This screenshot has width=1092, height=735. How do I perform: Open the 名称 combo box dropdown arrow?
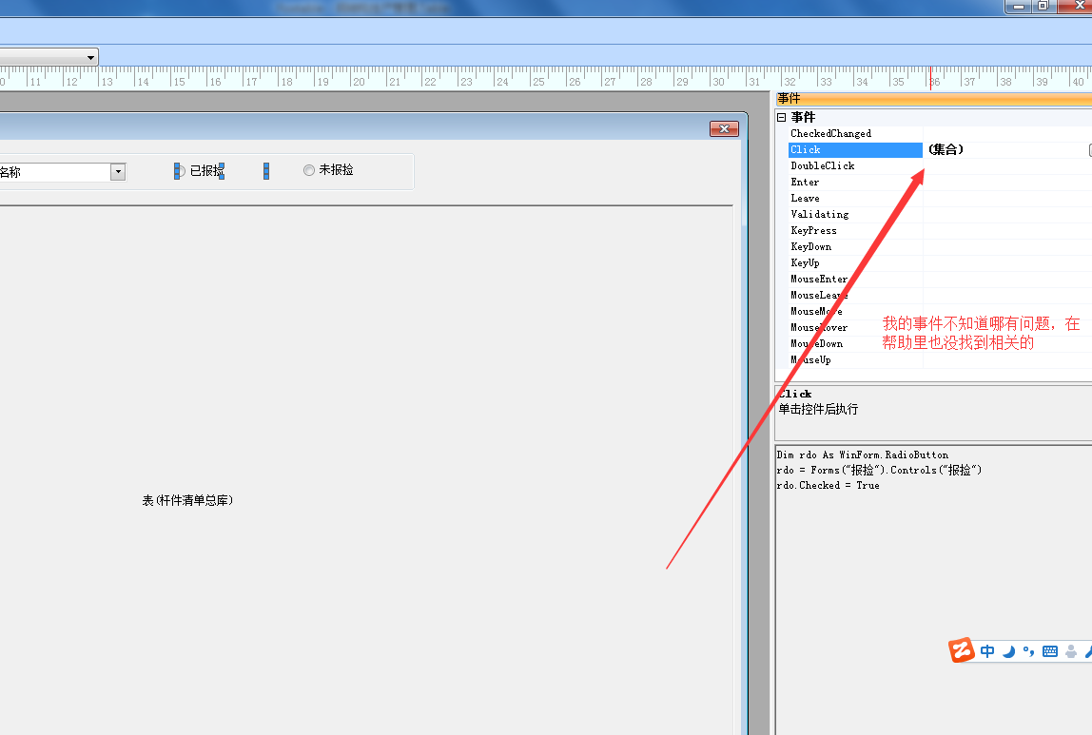click(118, 172)
